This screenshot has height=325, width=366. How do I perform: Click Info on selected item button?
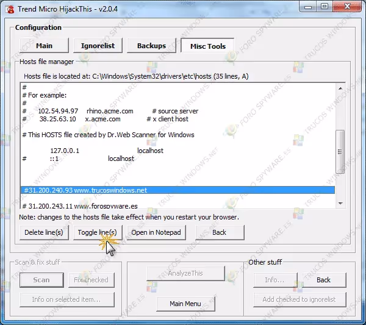67,299
